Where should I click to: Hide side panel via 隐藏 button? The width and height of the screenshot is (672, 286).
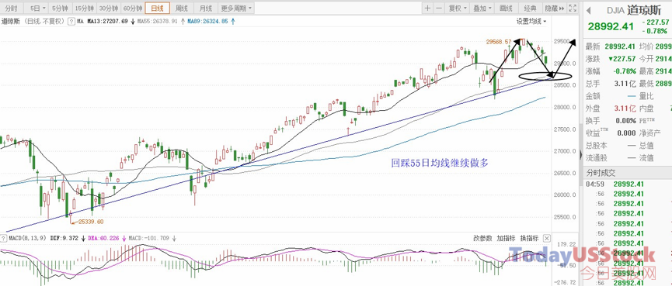click(x=555, y=8)
